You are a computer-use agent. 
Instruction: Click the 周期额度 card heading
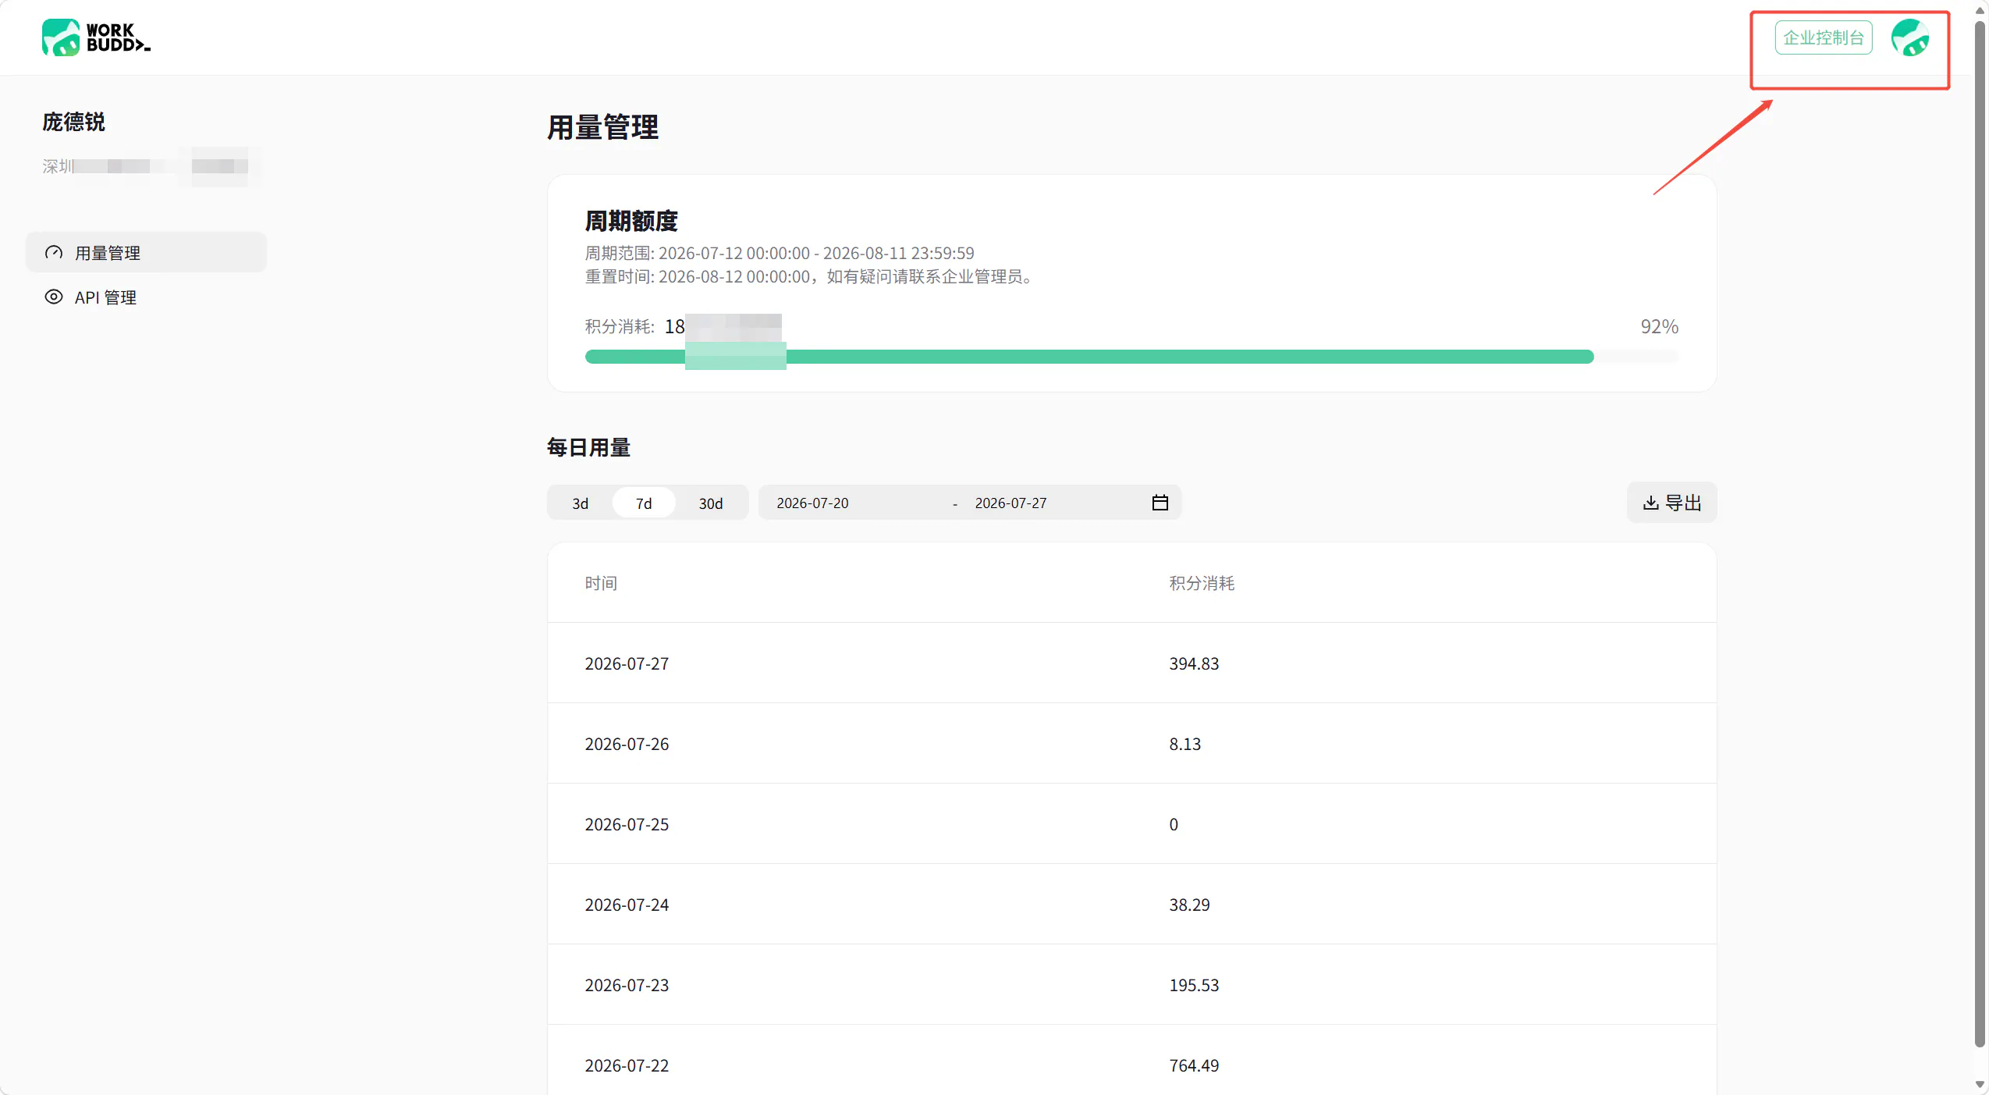point(631,221)
